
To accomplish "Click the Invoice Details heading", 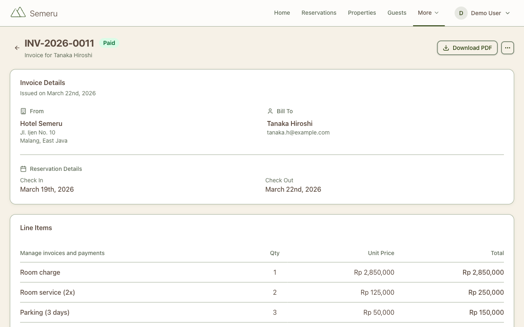I will coord(43,83).
